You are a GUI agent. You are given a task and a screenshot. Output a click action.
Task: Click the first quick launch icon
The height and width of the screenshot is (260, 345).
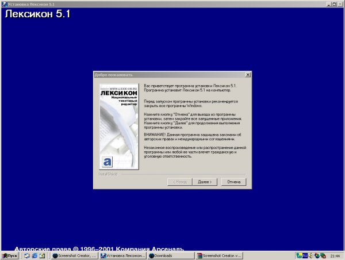tap(26, 255)
